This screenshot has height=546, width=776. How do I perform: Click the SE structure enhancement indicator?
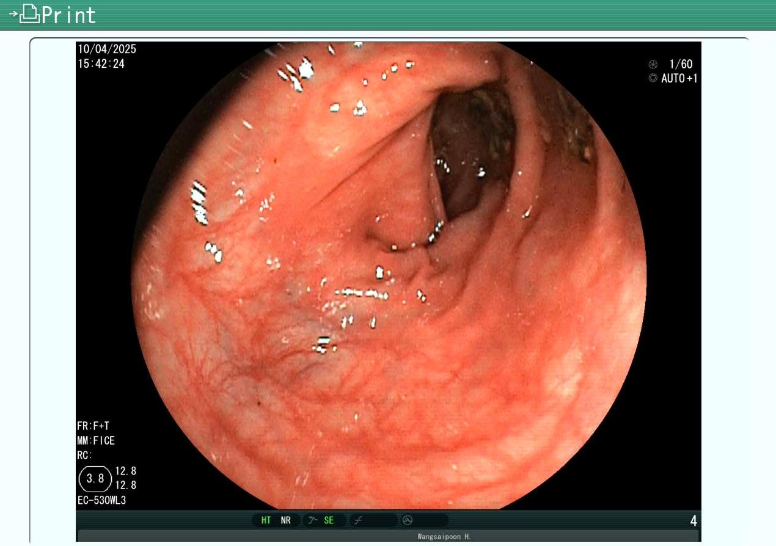tap(329, 520)
